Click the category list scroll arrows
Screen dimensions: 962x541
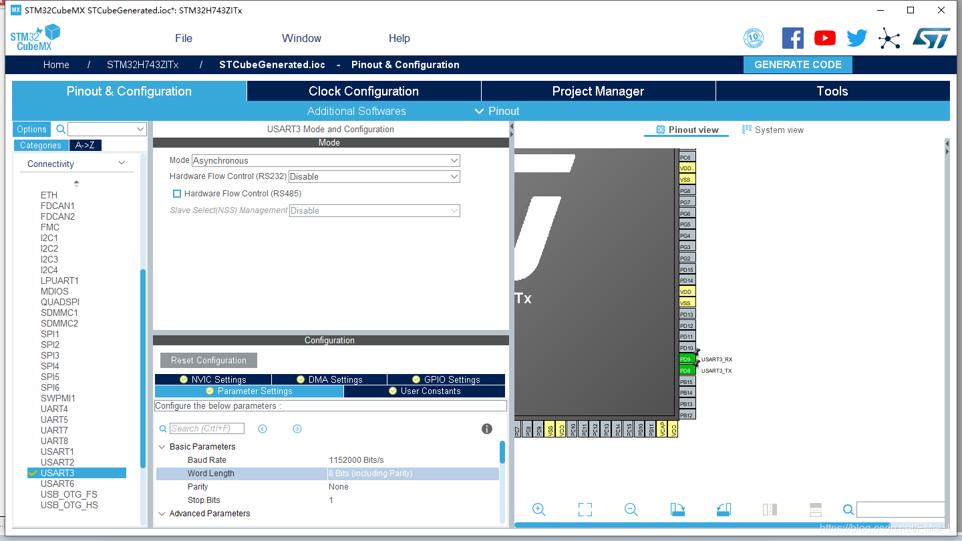click(76, 183)
